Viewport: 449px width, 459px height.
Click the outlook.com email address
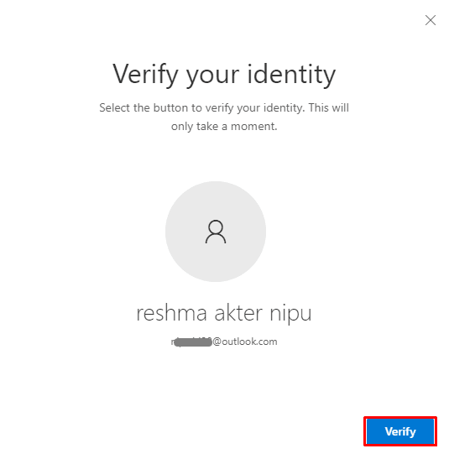click(224, 342)
